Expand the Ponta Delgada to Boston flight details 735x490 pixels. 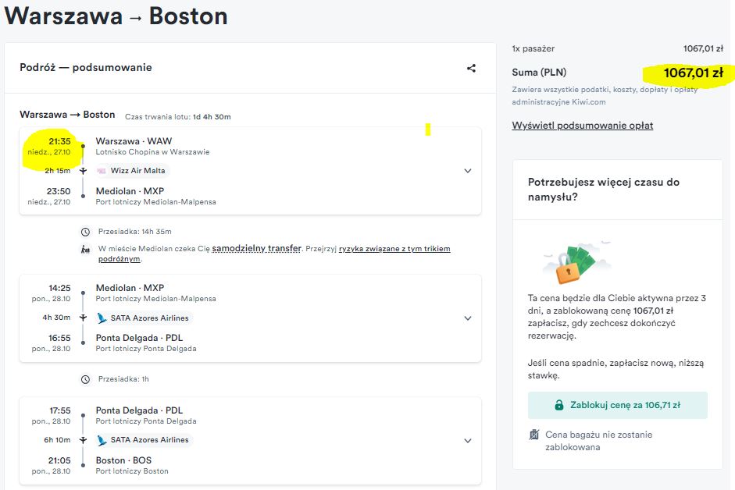(x=467, y=441)
